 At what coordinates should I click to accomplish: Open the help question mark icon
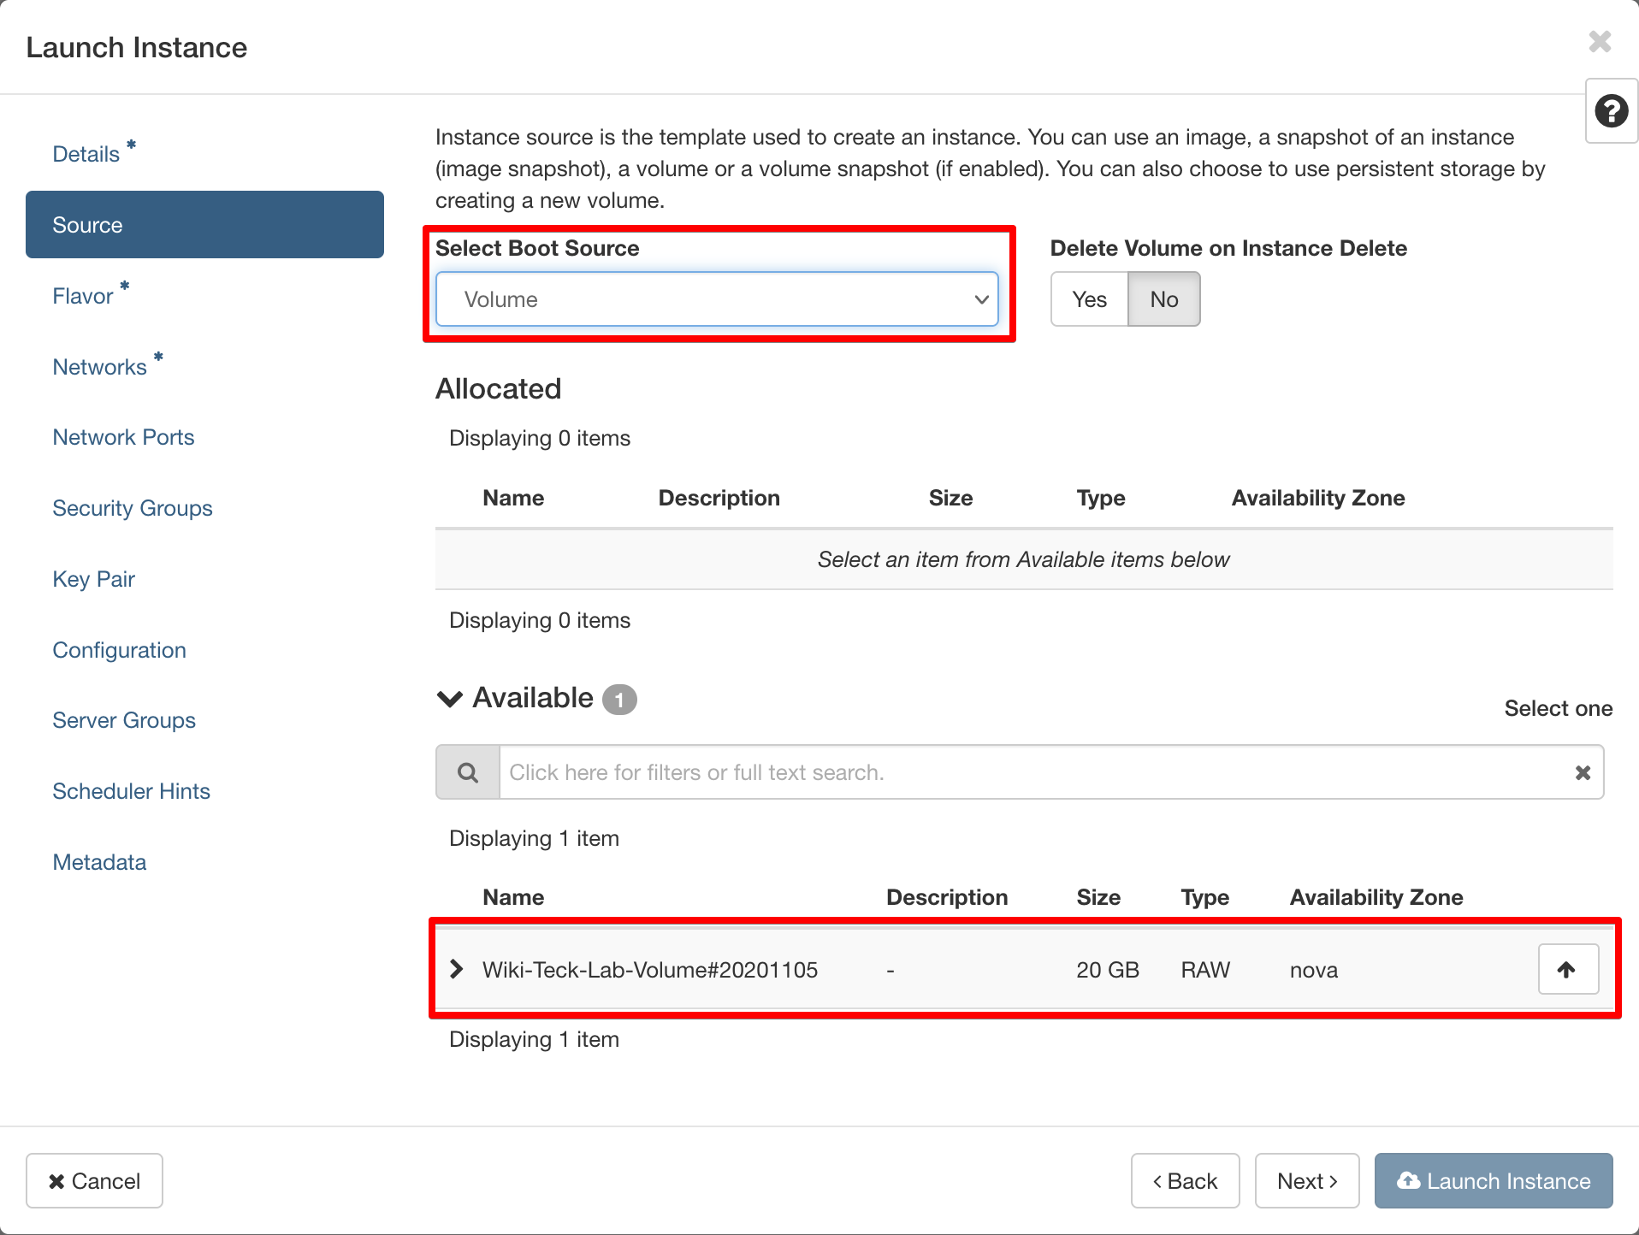1611,111
